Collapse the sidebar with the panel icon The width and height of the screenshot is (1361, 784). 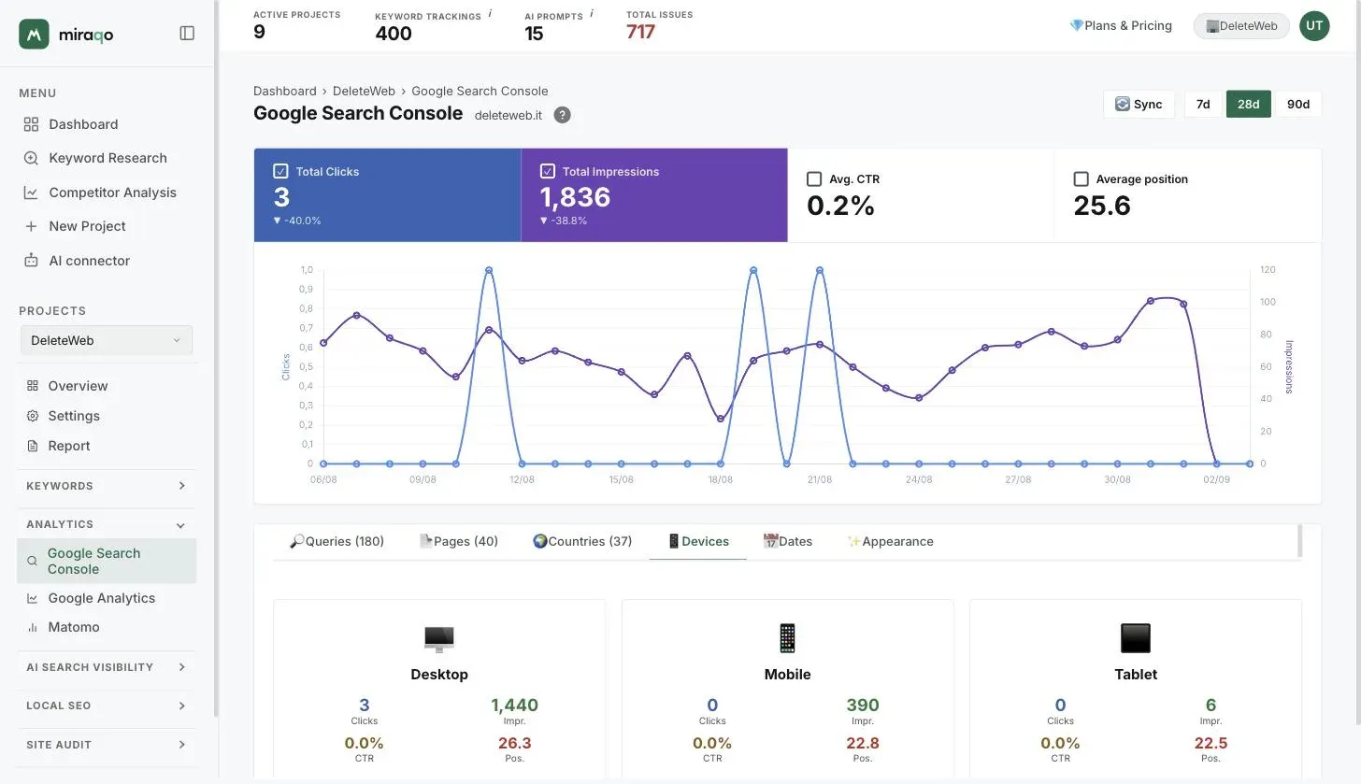point(187,34)
